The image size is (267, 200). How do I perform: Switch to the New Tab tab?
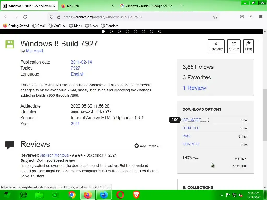pyautogui.click(x=88, y=6)
